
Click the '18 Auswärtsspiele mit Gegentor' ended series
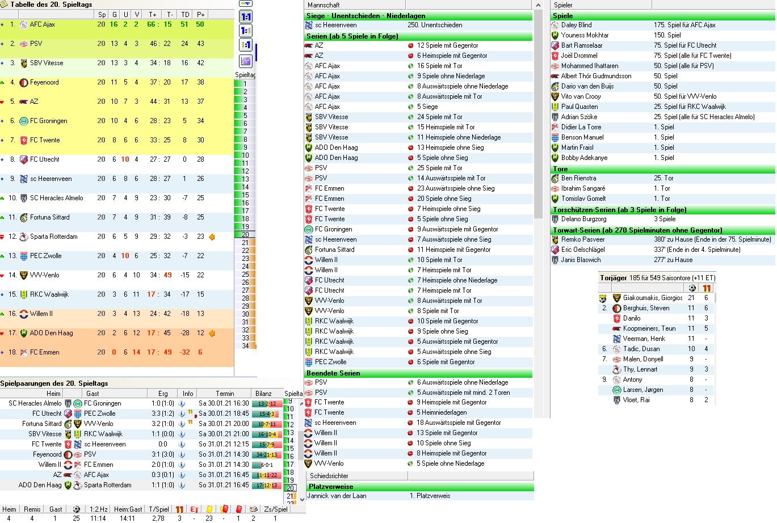459,423
